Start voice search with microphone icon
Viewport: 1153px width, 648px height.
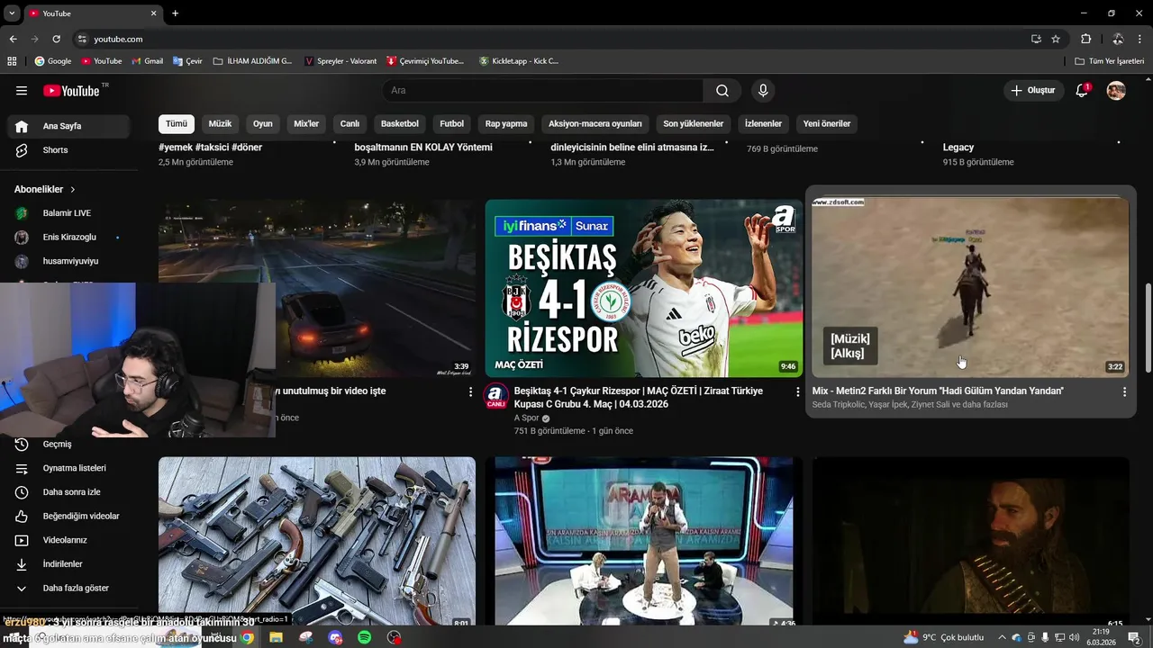[x=763, y=91]
